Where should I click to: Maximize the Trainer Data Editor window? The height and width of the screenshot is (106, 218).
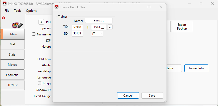point(149,7)
